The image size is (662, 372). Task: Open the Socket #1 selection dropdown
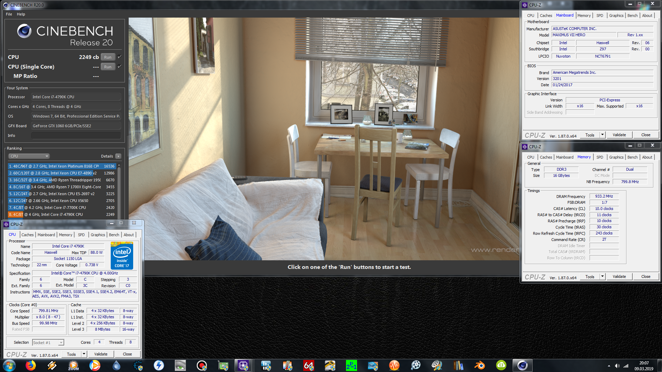pyautogui.click(x=48, y=343)
